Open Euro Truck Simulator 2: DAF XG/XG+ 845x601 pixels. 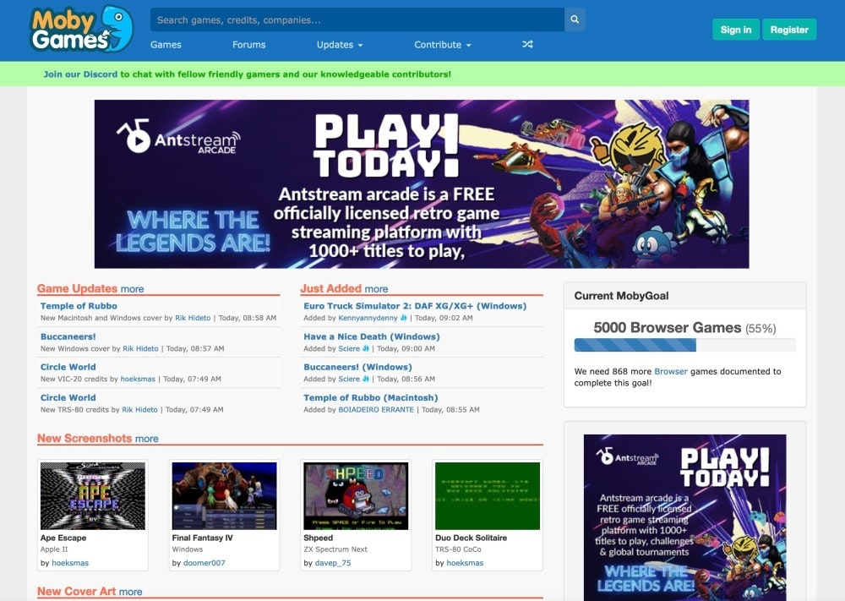click(415, 306)
